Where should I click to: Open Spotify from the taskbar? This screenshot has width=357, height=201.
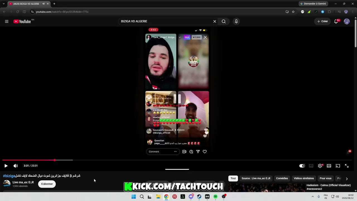pyautogui.click(x=216, y=197)
